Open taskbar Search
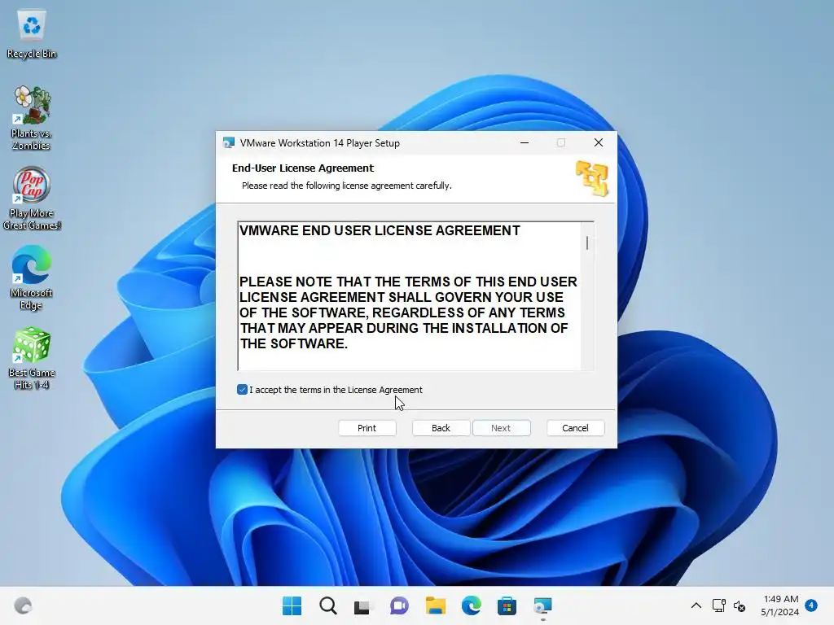Viewport: 834px width, 625px height. (327, 605)
